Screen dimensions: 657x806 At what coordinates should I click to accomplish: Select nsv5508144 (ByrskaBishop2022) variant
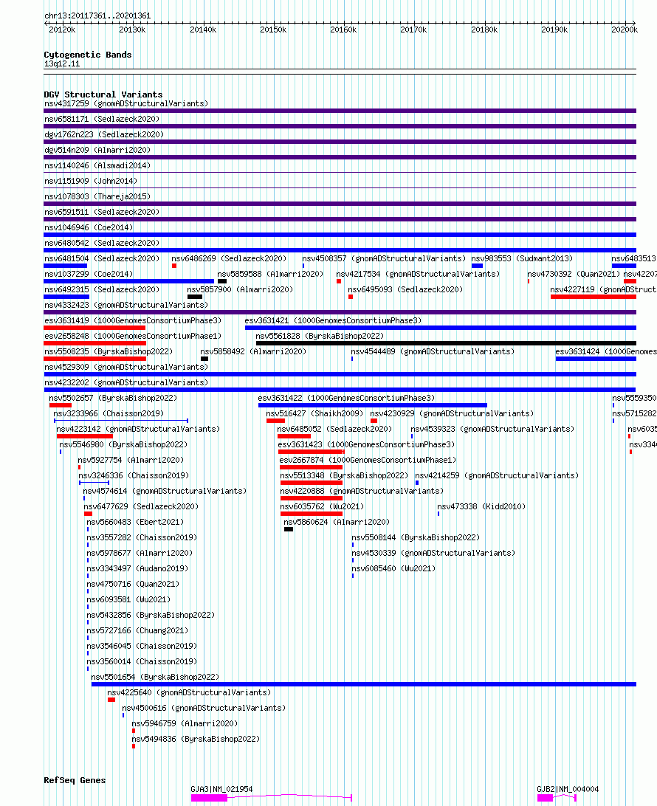coord(416,537)
